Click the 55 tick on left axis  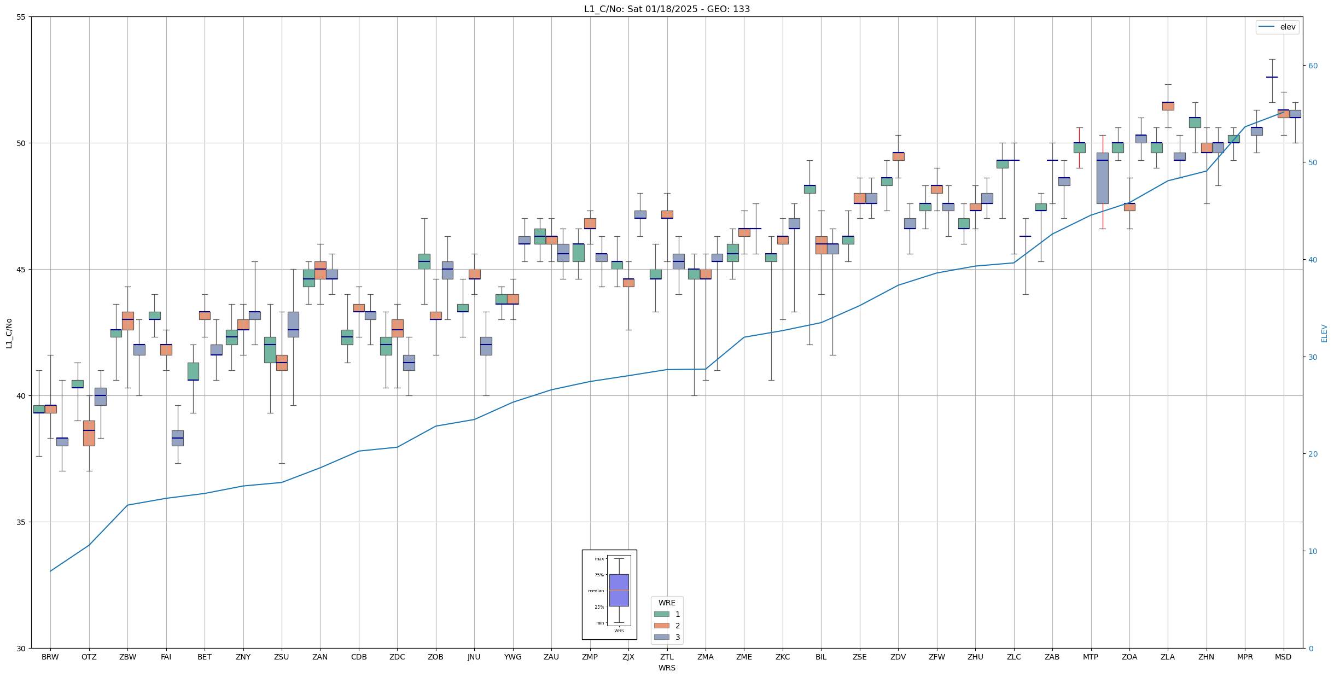click(x=21, y=17)
